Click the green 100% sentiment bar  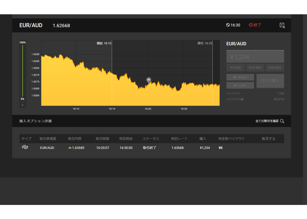(x=23, y=71)
